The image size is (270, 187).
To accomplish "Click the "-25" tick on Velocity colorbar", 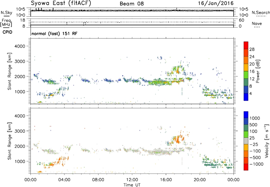I will click(254, 144).
